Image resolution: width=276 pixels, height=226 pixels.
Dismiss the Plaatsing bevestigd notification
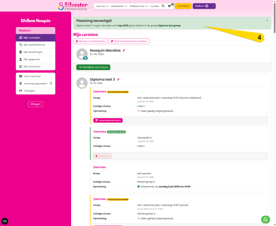pos(267,20)
